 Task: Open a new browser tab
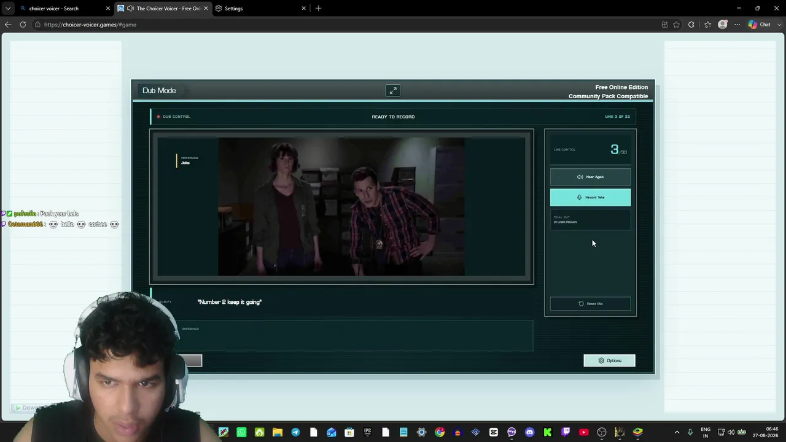tap(318, 9)
